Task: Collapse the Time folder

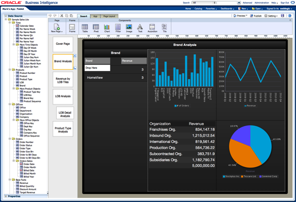Action: [x=10, y=23]
